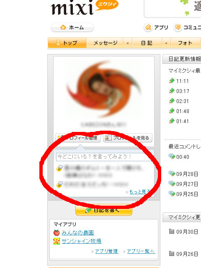Expand the メッセージ dropdown arrow
This screenshot has height=268, width=201.
click(x=128, y=43)
